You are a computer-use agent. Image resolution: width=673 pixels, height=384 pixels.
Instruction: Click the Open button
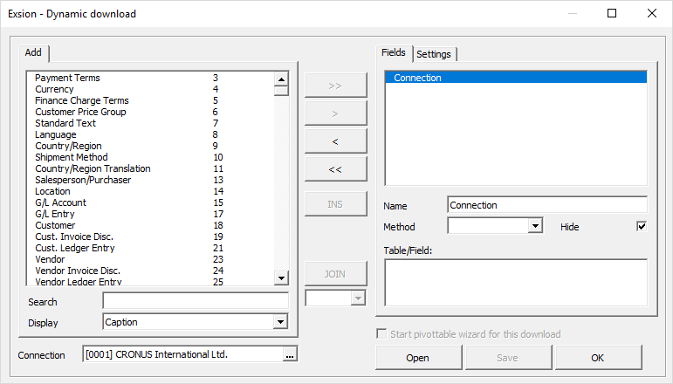tap(418, 358)
